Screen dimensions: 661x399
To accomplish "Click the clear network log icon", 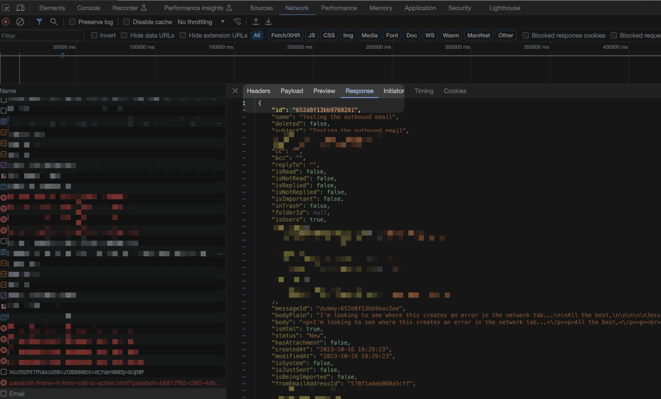I will (x=20, y=22).
